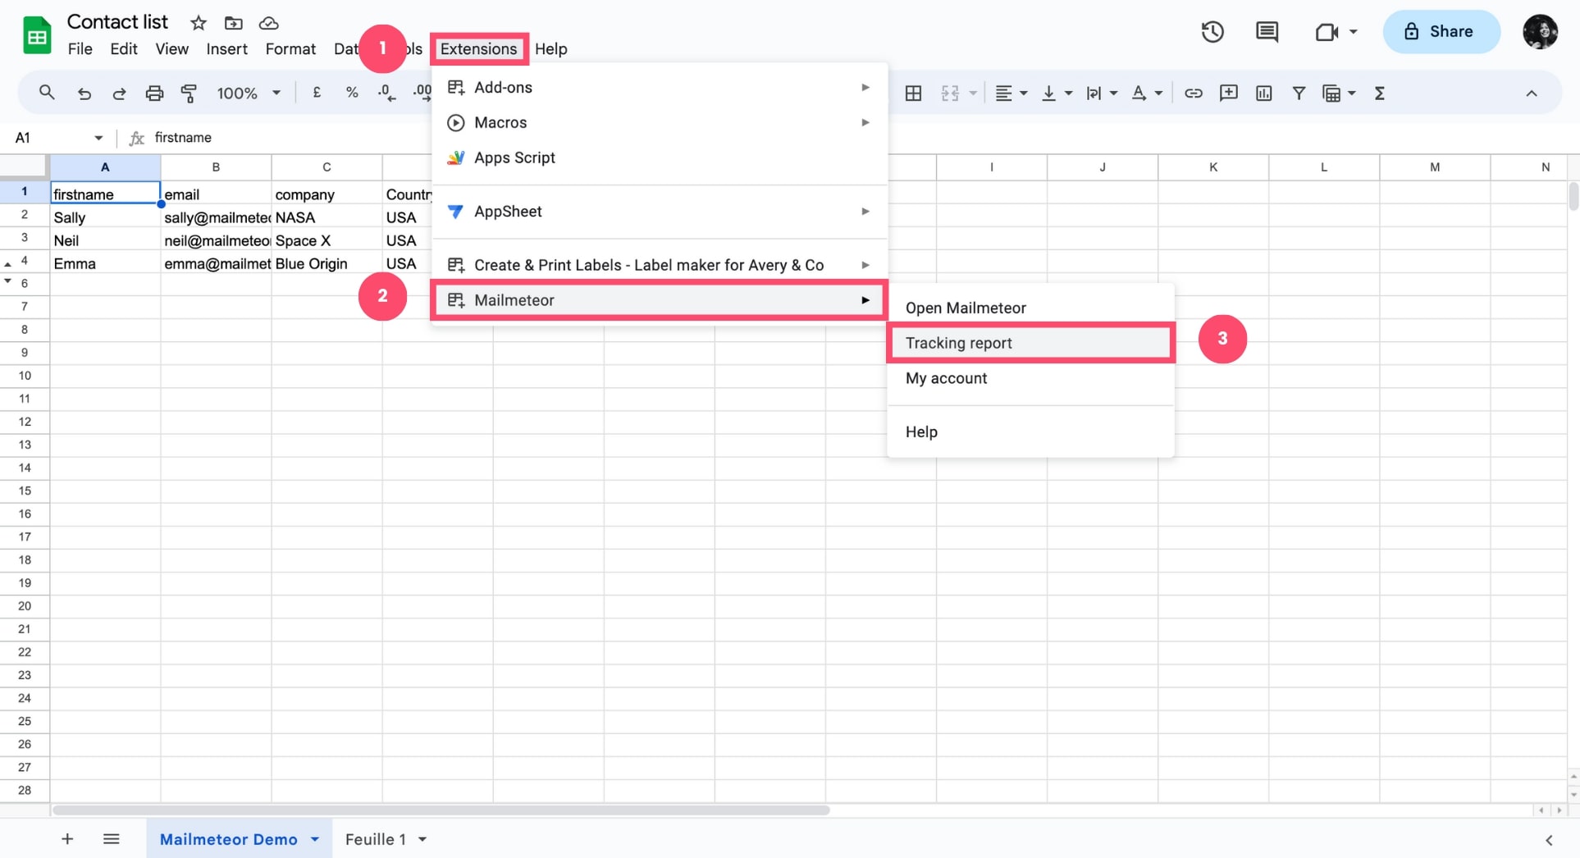Open version history clock icon
Viewport: 1580px width, 858px height.
[x=1212, y=32]
